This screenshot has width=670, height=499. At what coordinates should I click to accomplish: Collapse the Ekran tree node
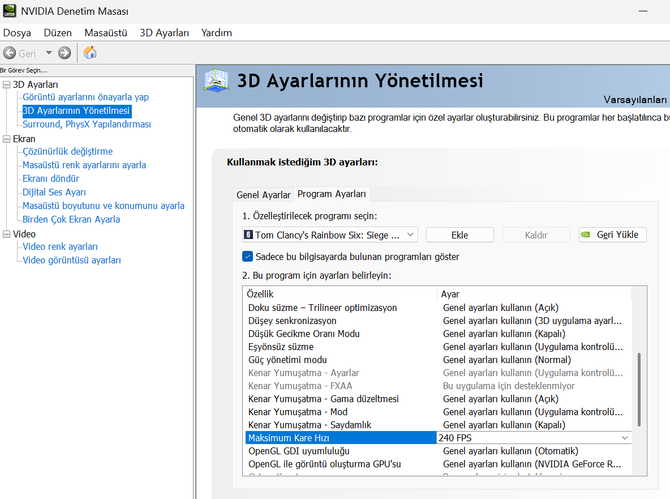(x=6, y=139)
